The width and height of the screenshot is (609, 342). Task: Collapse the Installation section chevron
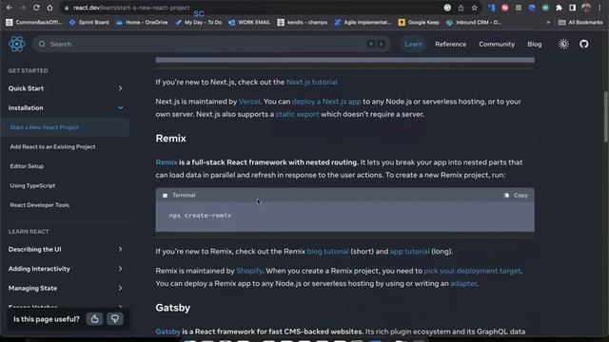[120, 107]
